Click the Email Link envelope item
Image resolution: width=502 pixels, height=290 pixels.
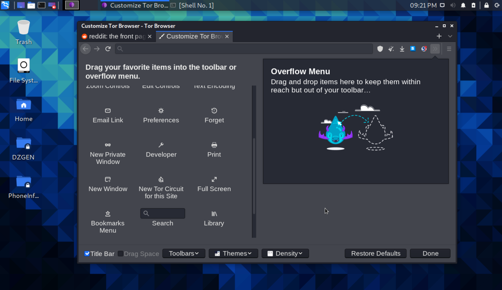click(108, 115)
